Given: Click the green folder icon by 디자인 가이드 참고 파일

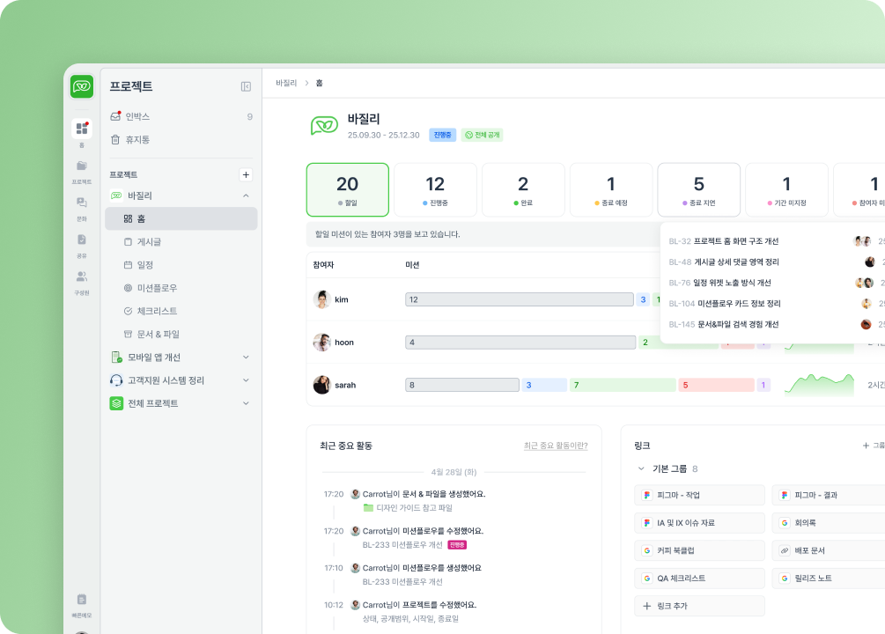Looking at the screenshot, I should (369, 507).
